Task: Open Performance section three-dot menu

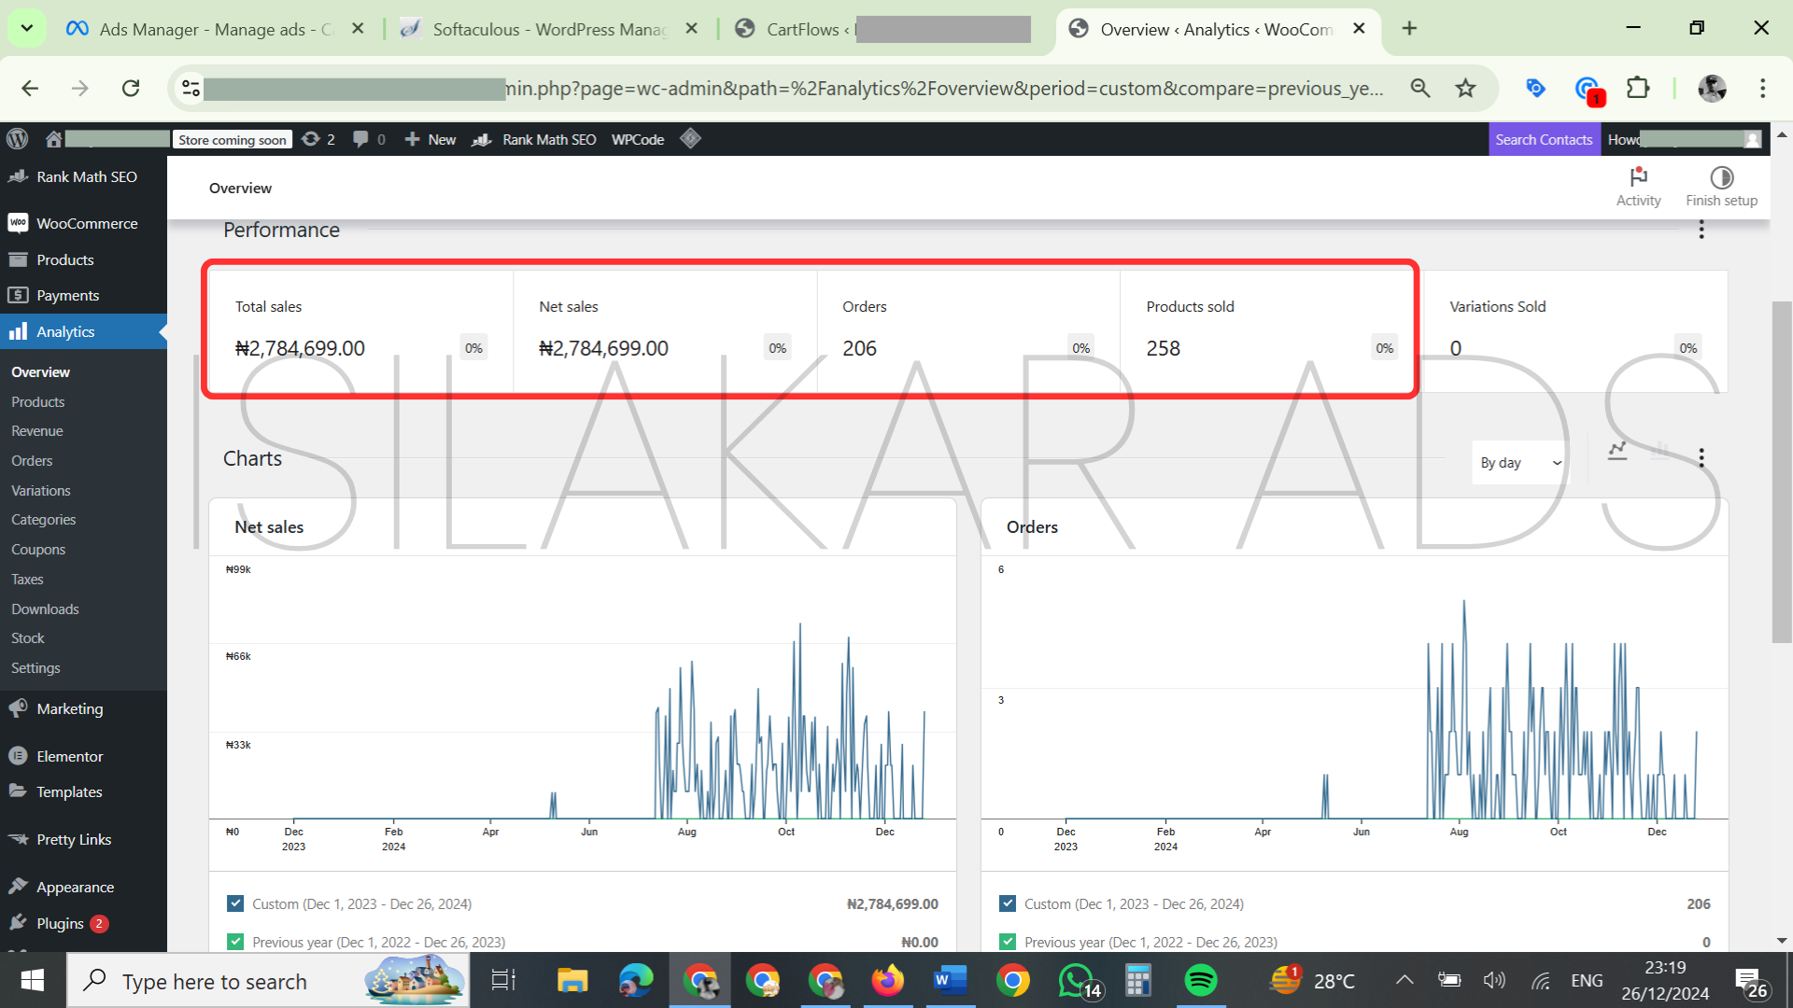Action: pos(1701,230)
